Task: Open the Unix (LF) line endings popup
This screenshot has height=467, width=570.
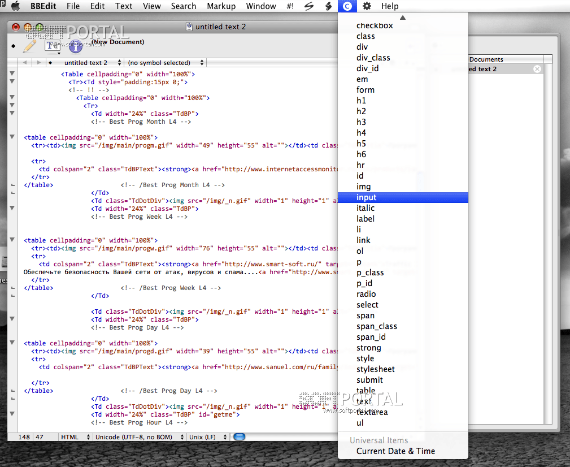Action: point(208,437)
